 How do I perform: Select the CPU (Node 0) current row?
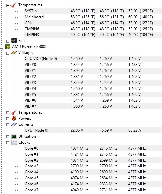[x=93, y=130]
